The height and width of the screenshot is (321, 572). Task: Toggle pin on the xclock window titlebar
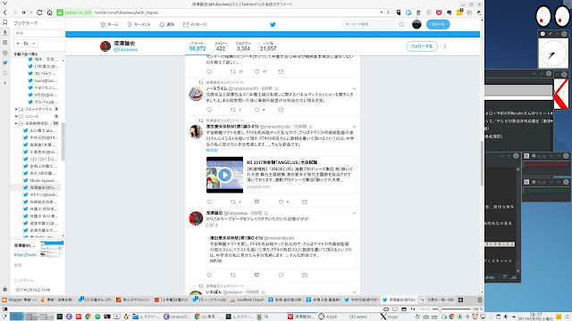pyautogui.click(x=550, y=34)
